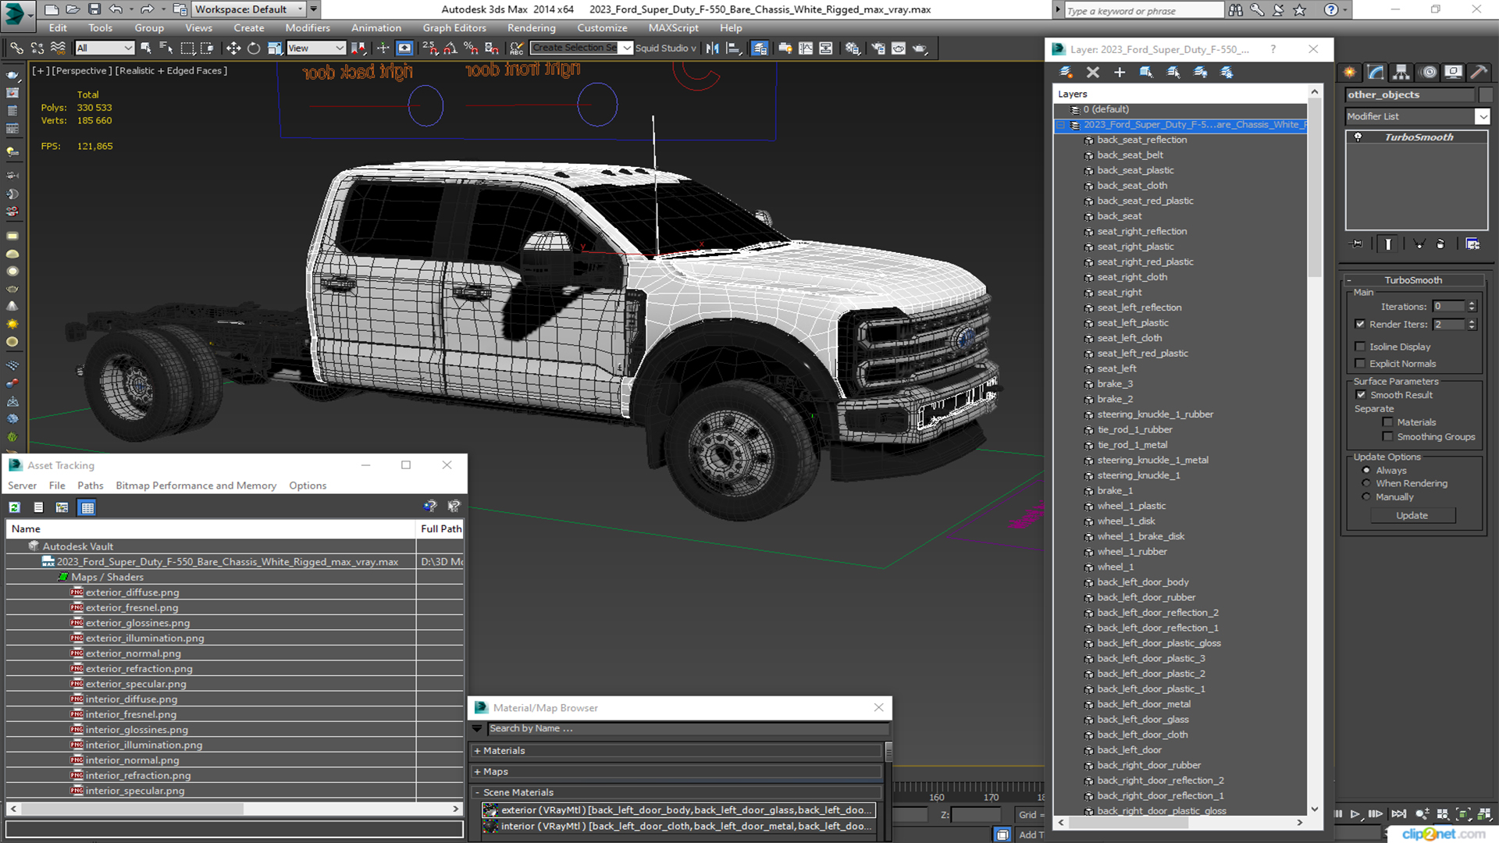Open the Manage Layers toolbar icon
The width and height of the screenshot is (1499, 843).
pyautogui.click(x=760, y=48)
